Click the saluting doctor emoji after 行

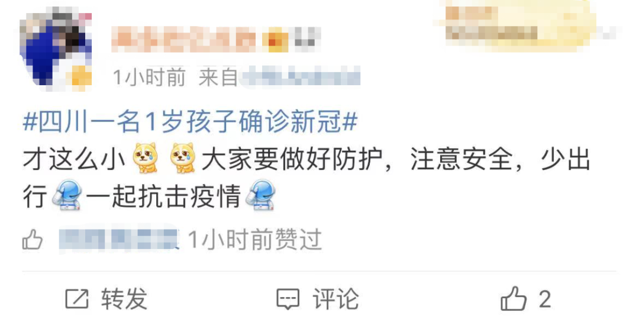[67, 196]
